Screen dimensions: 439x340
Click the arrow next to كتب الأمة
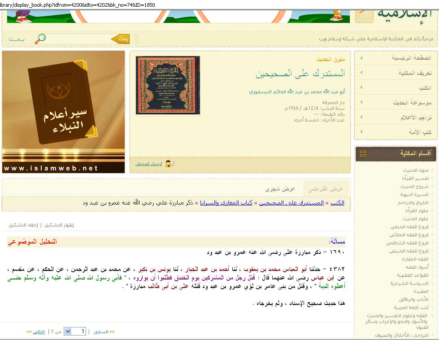click(361, 132)
